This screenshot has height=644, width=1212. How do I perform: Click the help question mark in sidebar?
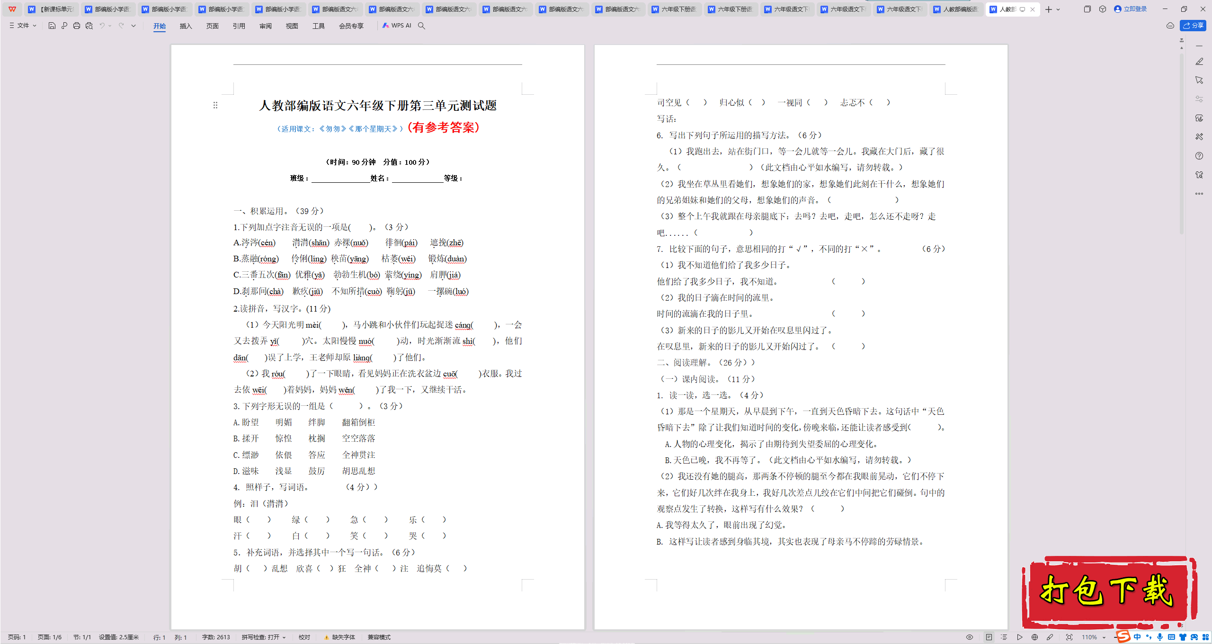tap(1199, 156)
